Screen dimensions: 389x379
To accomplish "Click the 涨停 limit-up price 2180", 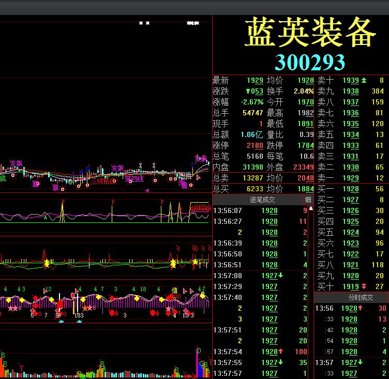I will click(x=255, y=145).
